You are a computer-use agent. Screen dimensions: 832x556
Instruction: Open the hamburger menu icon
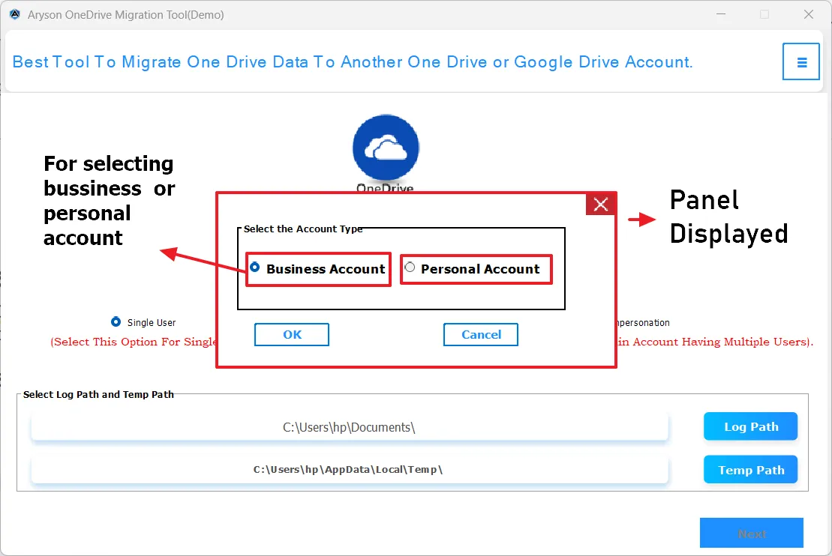click(x=800, y=61)
